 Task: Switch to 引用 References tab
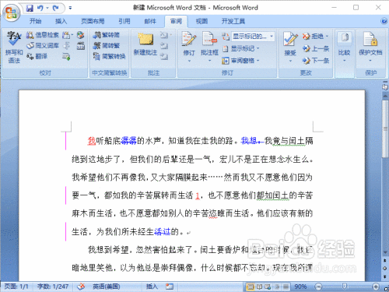124,21
